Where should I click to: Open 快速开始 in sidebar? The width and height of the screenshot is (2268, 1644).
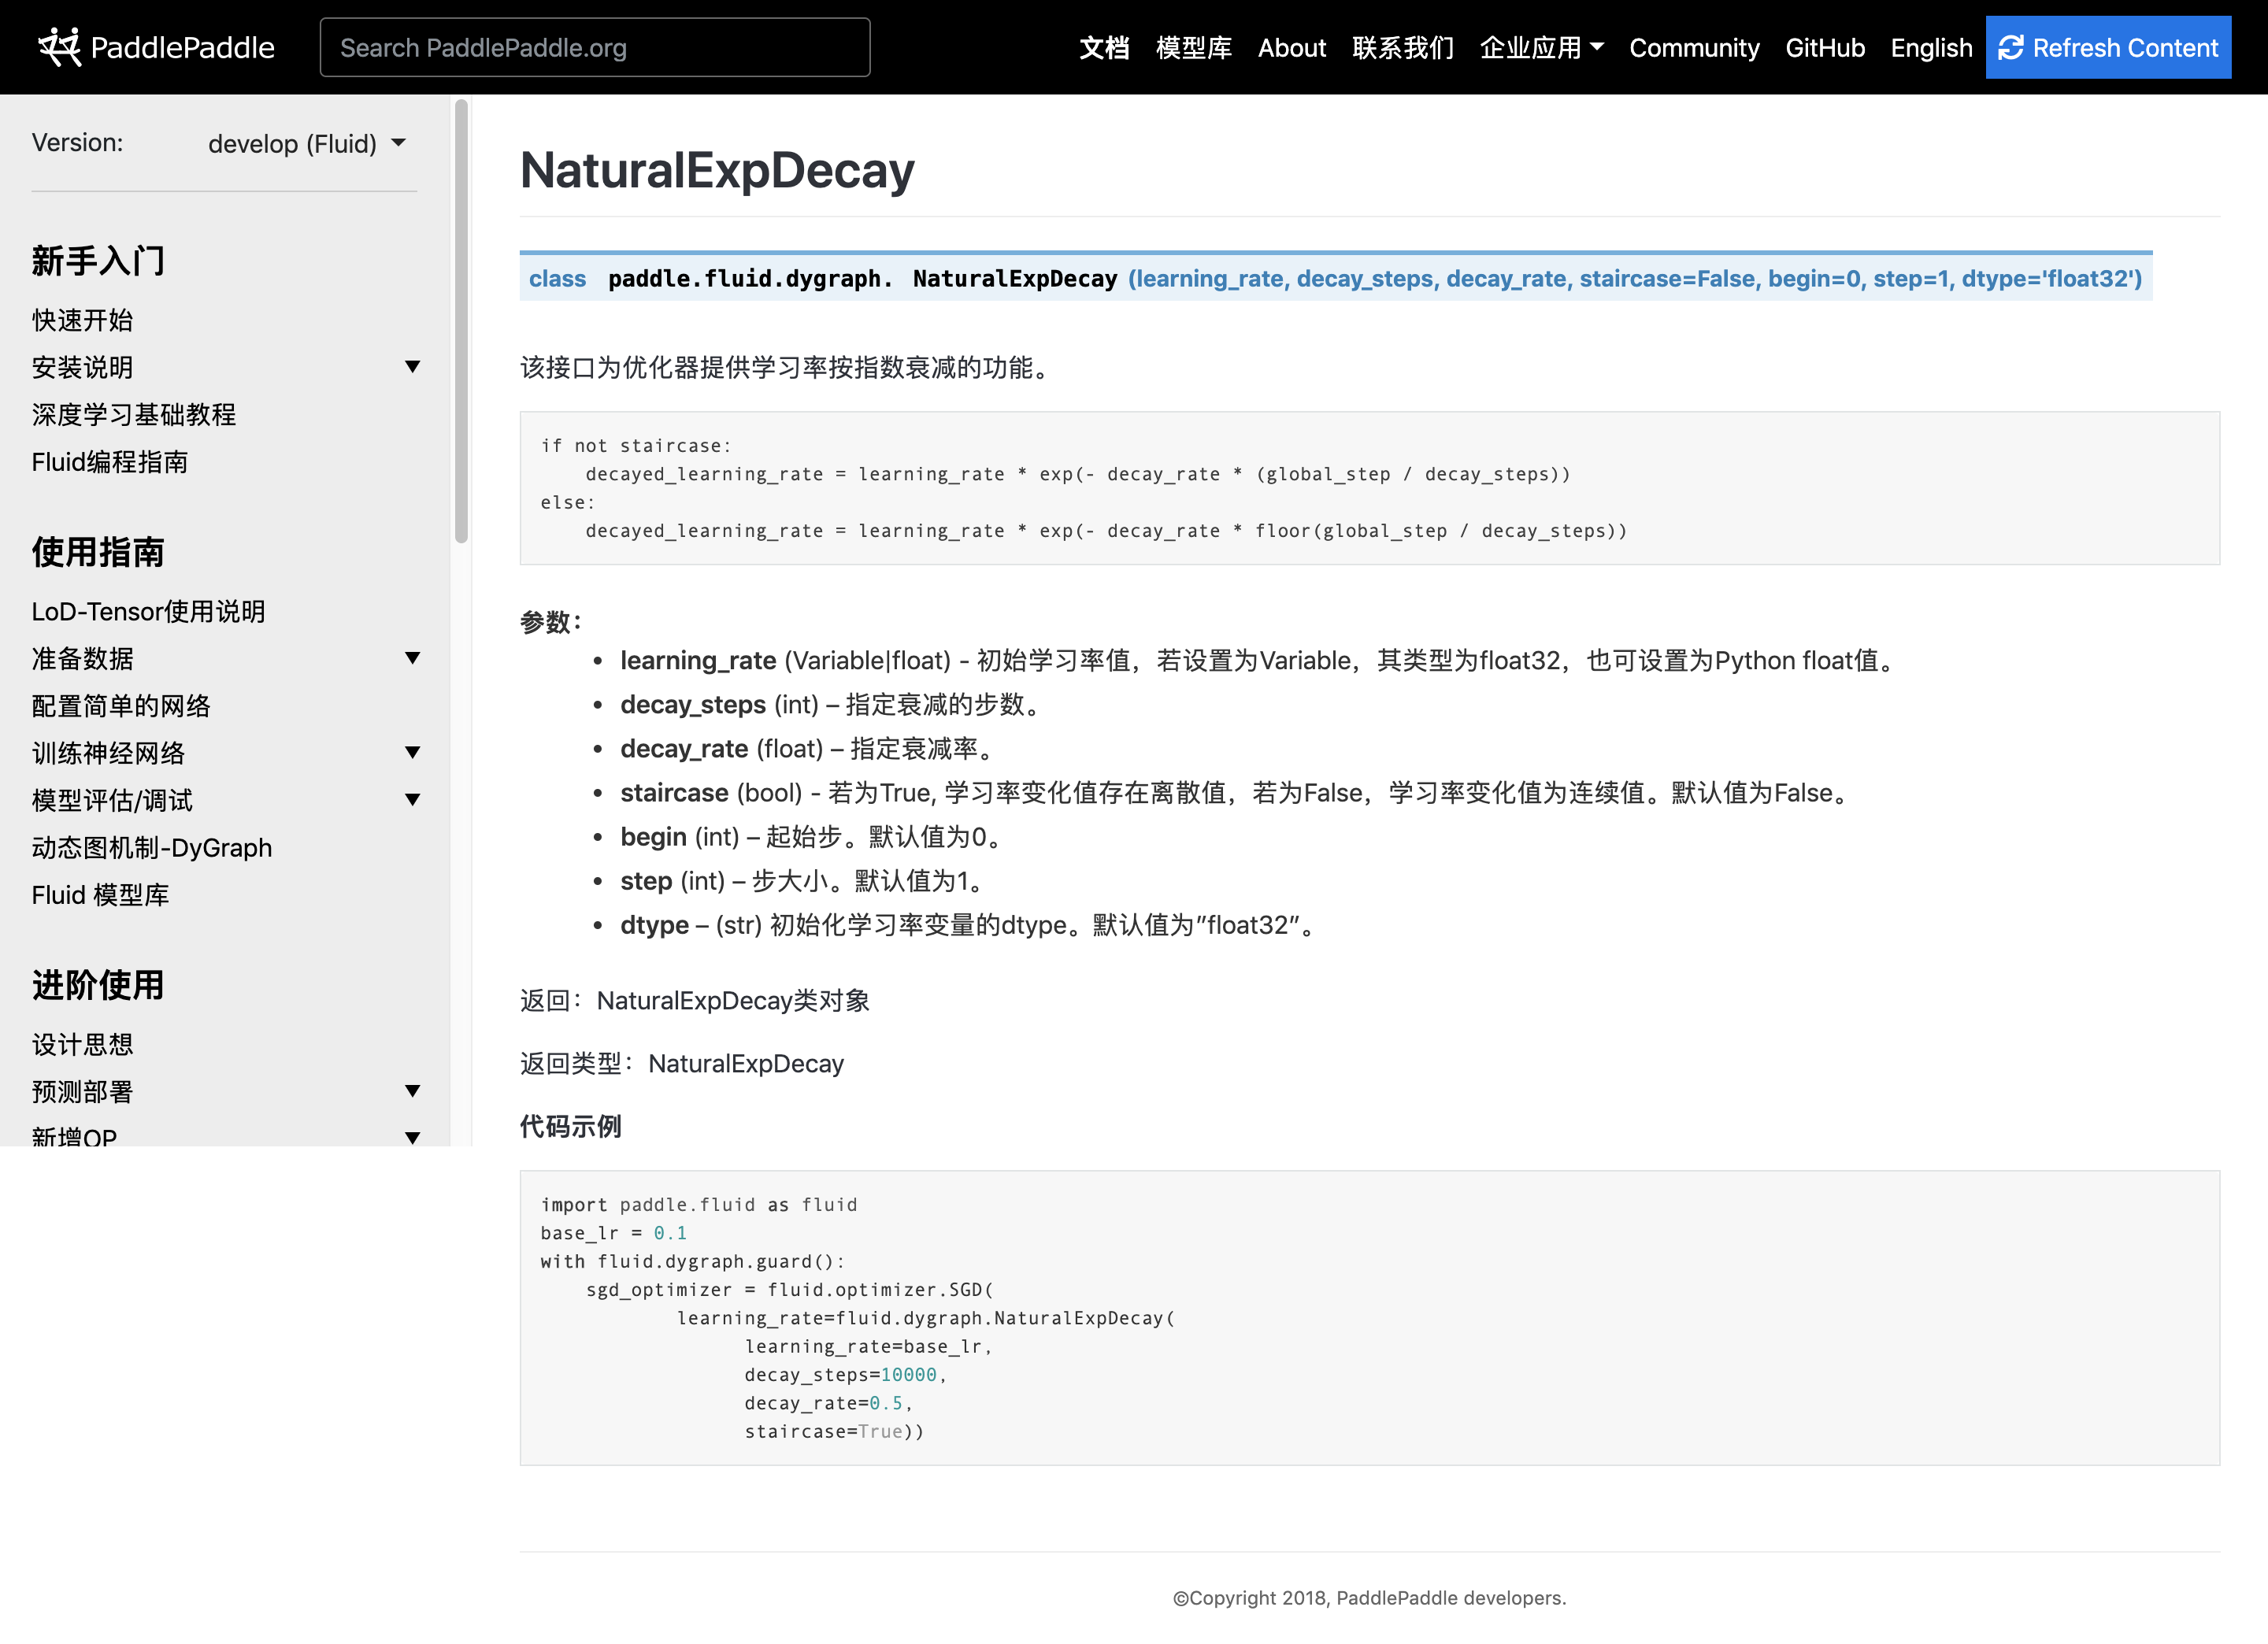point(82,320)
